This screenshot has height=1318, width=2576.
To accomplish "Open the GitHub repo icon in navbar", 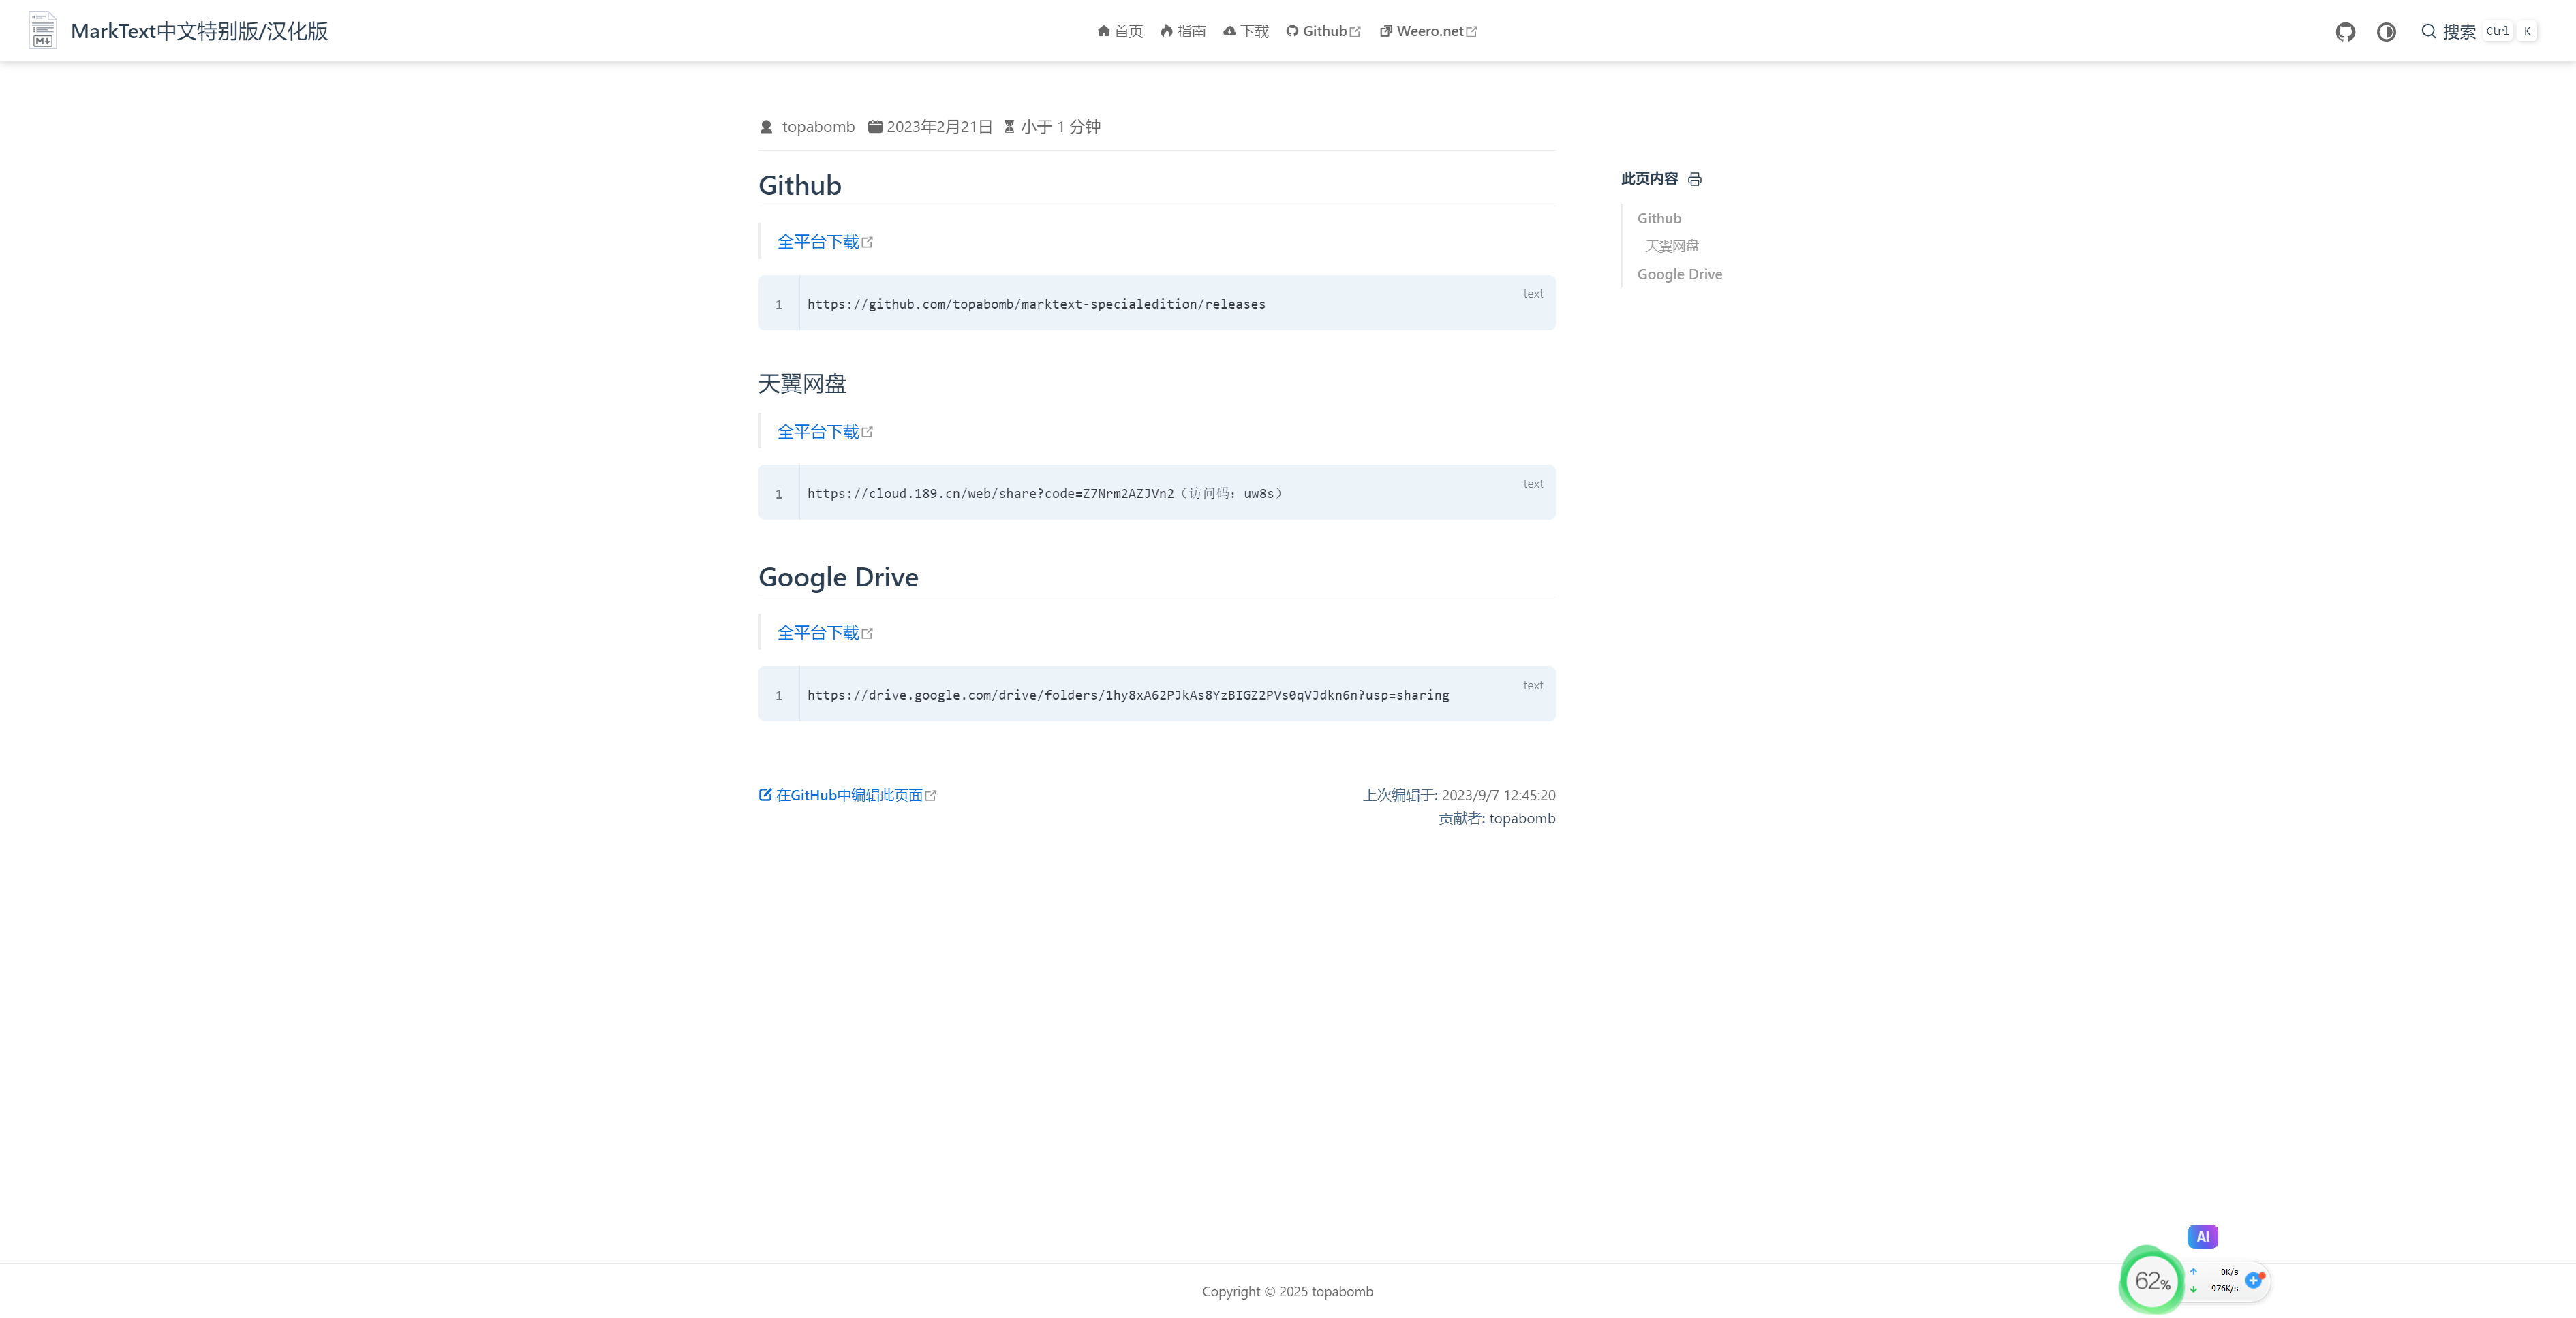I will 2345,32.
